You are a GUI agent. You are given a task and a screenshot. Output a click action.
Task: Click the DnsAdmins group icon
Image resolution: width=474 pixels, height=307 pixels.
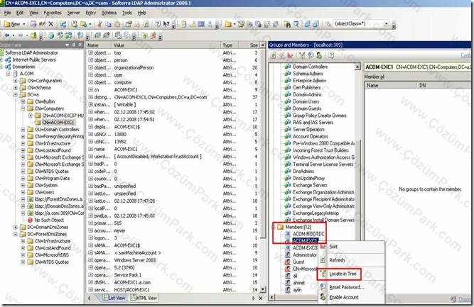coord(288,172)
